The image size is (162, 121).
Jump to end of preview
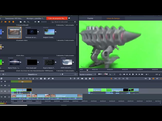pyautogui.click(x=142, y=74)
